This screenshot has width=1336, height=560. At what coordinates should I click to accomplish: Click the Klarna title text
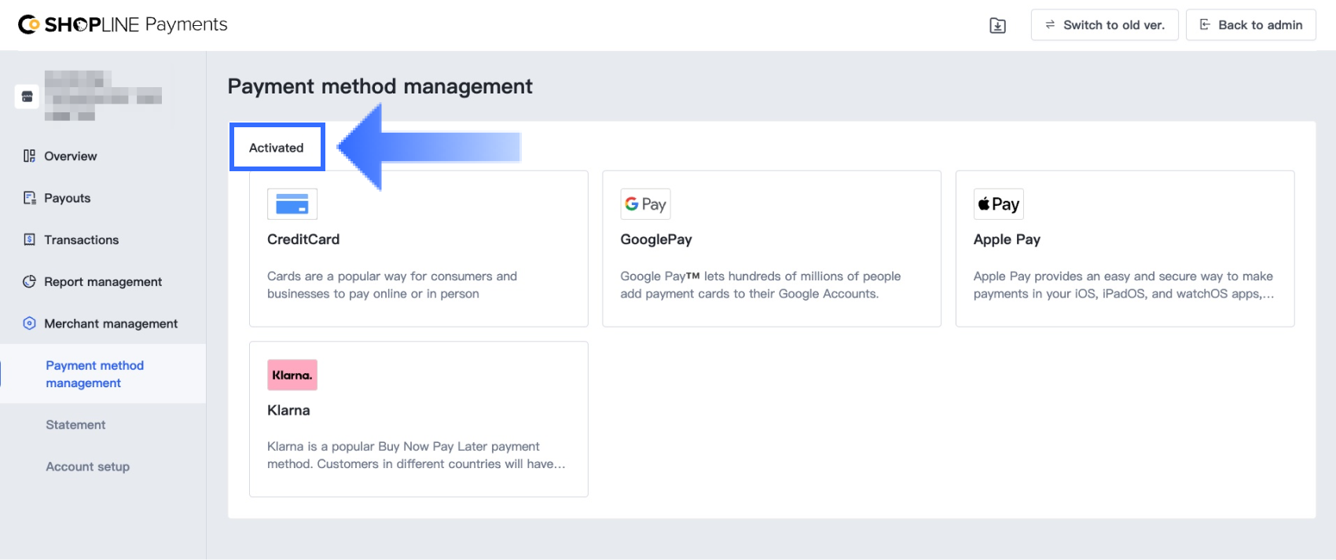coord(288,410)
